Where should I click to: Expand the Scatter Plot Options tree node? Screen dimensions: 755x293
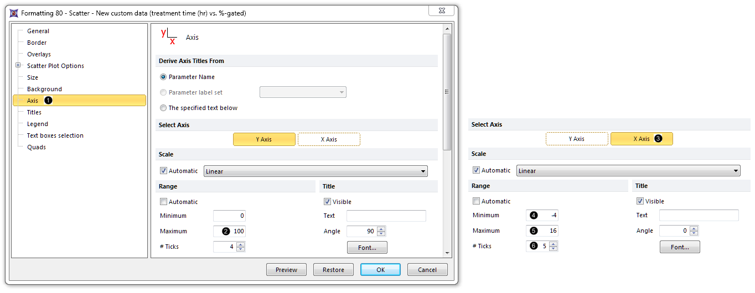[18, 66]
